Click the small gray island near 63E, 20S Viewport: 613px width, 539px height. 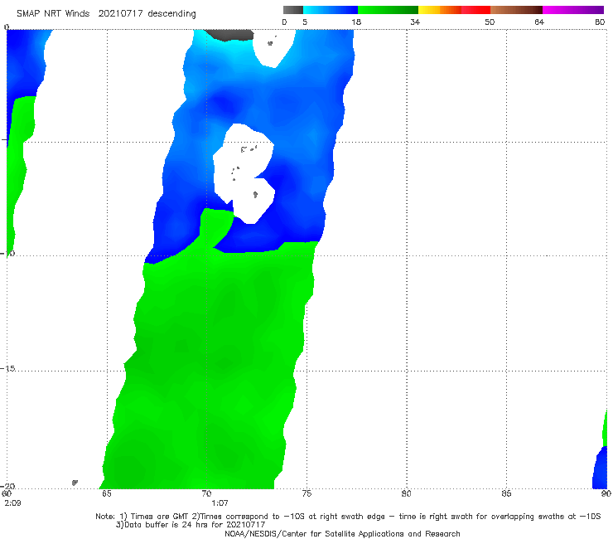click(x=75, y=483)
